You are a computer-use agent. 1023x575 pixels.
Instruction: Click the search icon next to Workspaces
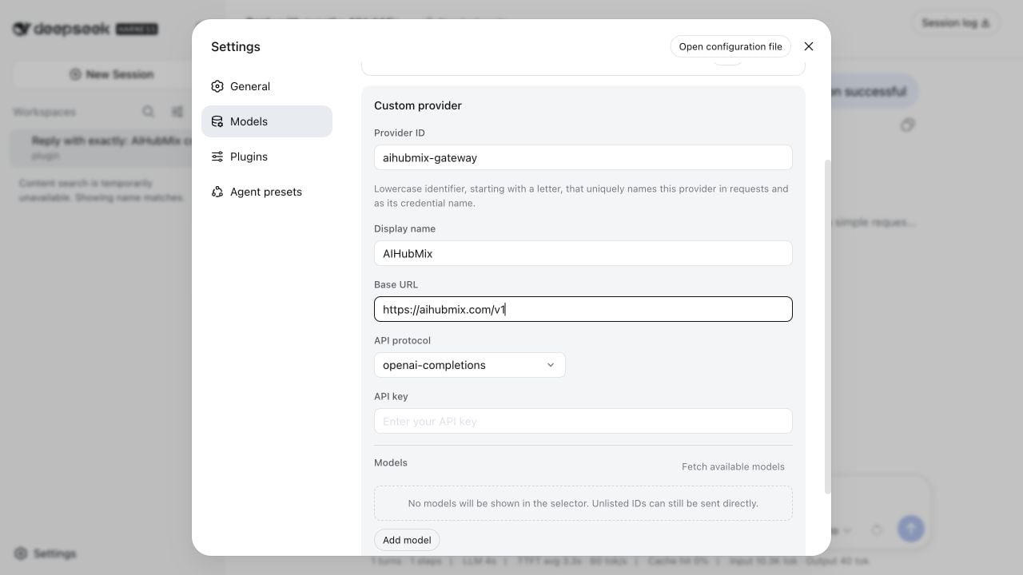149,112
